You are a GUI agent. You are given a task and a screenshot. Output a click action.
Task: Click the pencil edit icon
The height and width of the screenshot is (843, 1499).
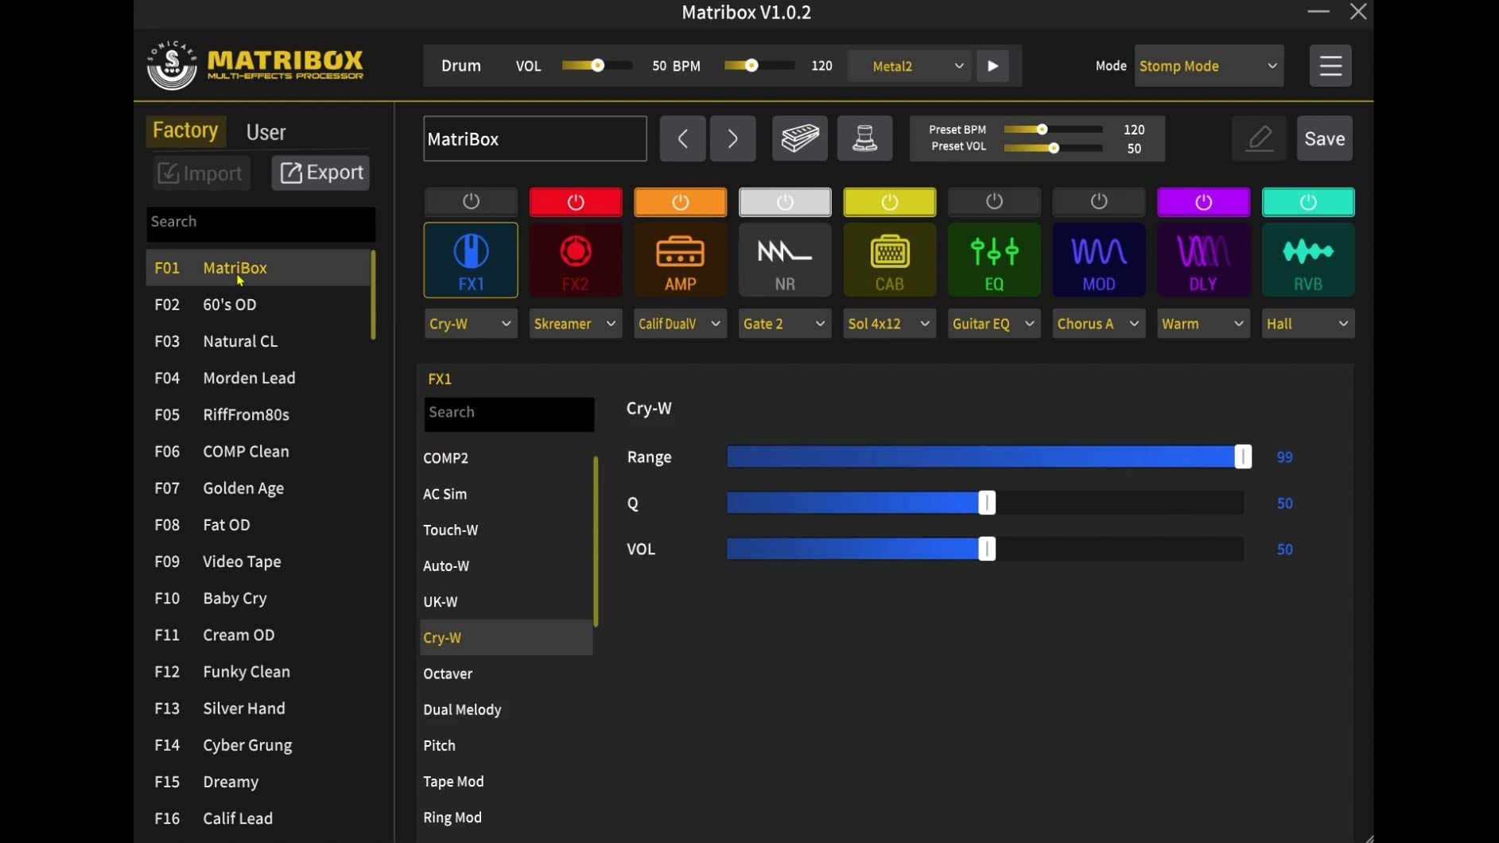[1260, 138]
